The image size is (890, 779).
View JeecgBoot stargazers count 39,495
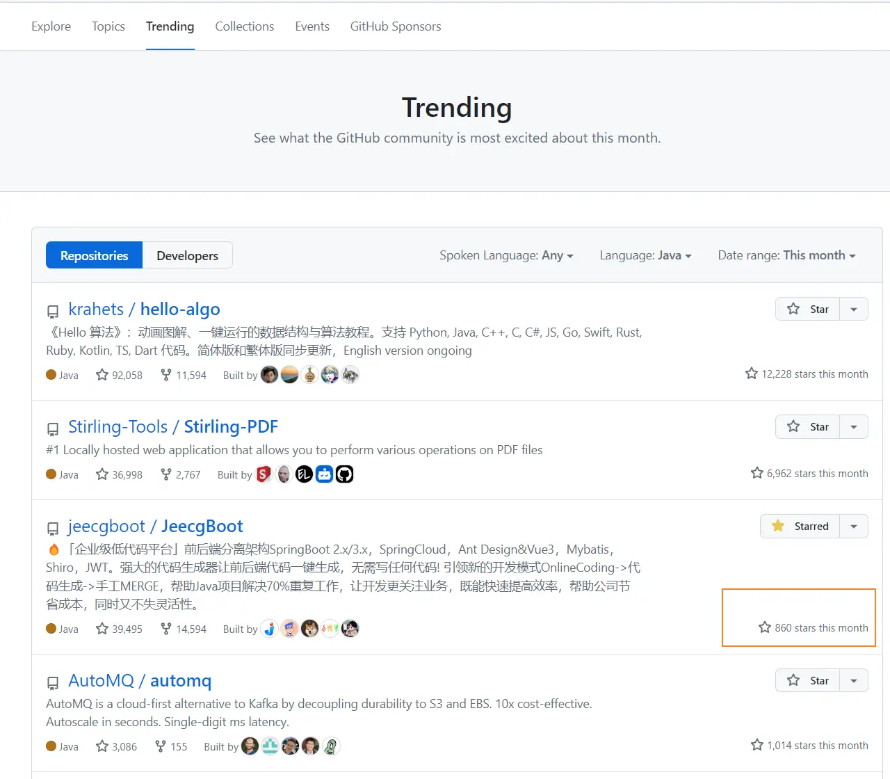119,629
